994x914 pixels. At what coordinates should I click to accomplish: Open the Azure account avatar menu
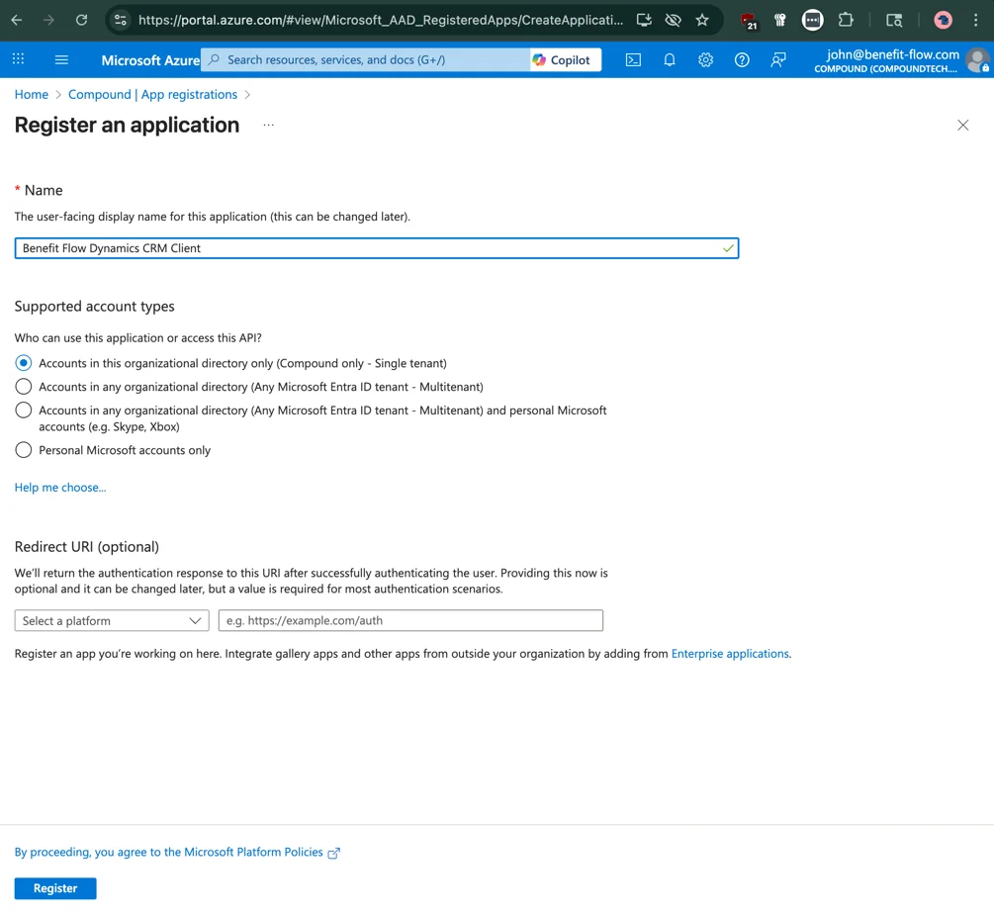(977, 61)
